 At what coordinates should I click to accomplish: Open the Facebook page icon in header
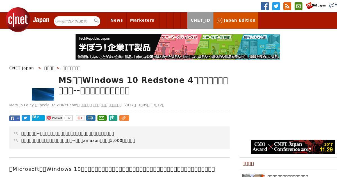[x=265, y=6]
